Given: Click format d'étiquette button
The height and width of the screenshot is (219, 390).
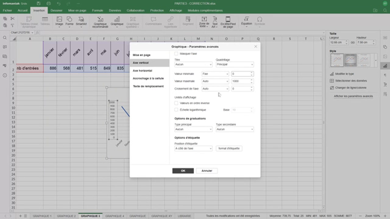Looking at the screenshot, I should coord(229,148).
